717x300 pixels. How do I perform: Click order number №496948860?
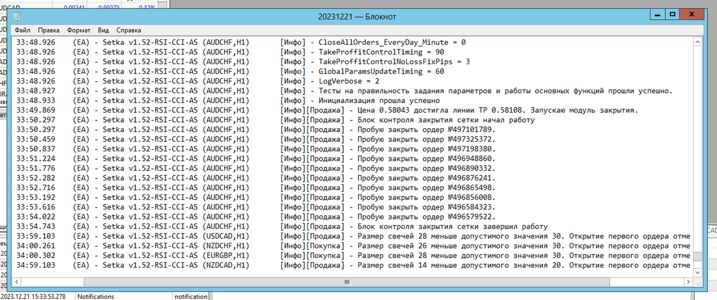click(471, 159)
